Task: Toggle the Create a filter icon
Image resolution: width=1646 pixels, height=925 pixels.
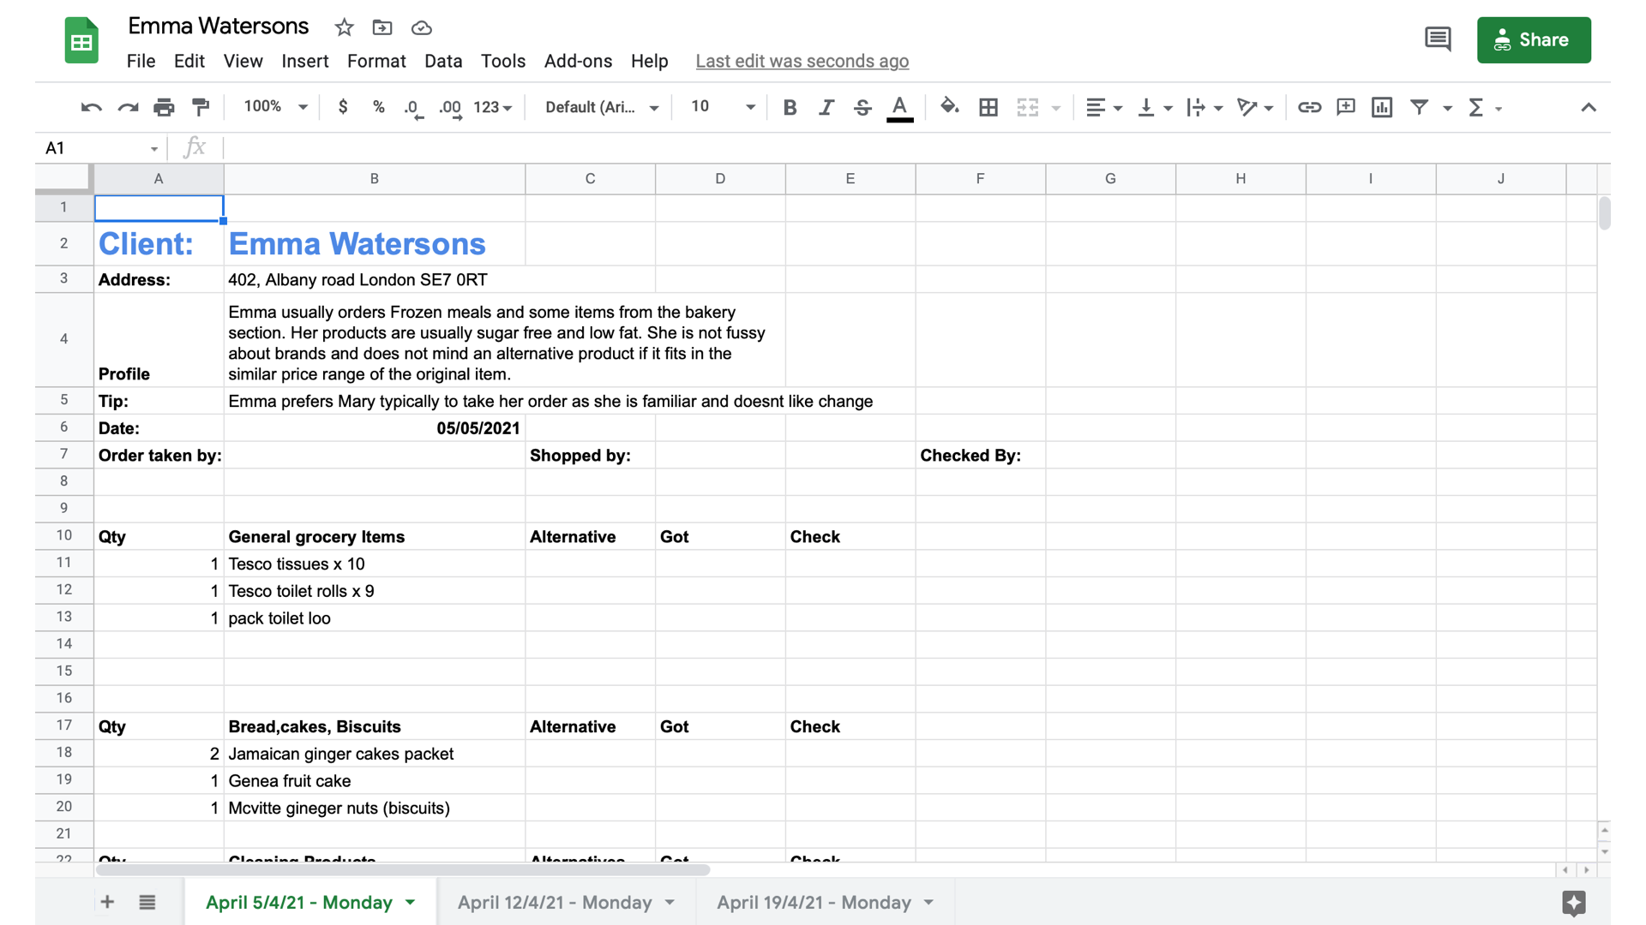Action: coord(1420,107)
